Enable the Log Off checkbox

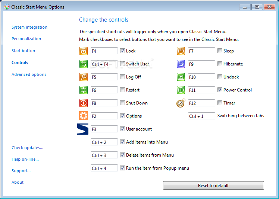pyautogui.click(x=122, y=77)
